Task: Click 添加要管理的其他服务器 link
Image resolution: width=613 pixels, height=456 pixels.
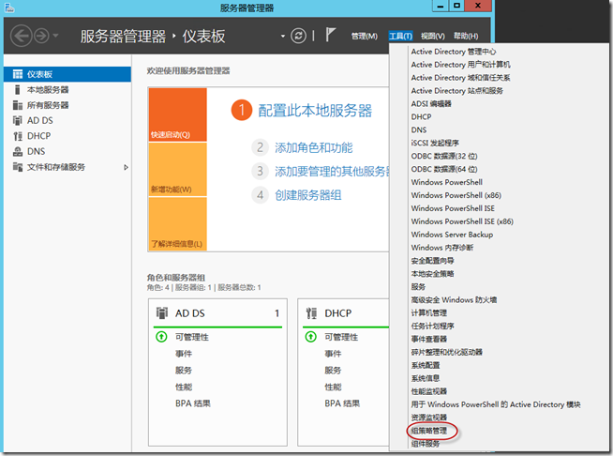Action: pyautogui.click(x=332, y=172)
